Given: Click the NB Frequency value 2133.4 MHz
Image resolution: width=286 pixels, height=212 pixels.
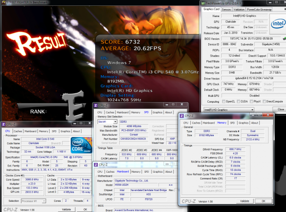Looking at the screenshot, I should coord(252,140).
